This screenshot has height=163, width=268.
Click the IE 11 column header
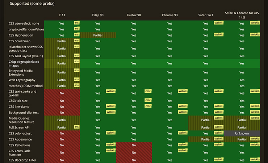click(62, 15)
